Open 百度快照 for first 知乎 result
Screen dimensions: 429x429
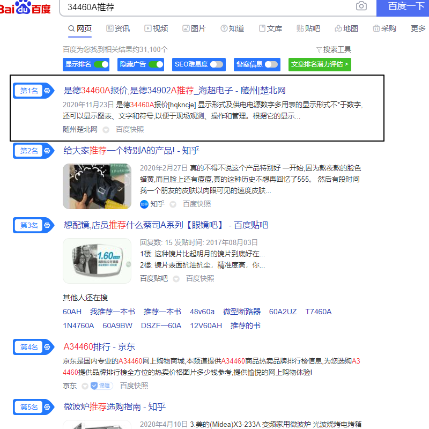tap(197, 204)
